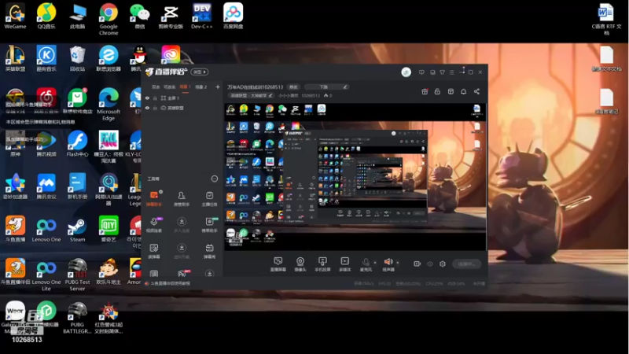This screenshot has width=629, height=354.
Task: Toggle the preview eye icon in bottom bar
Action: [430, 264]
